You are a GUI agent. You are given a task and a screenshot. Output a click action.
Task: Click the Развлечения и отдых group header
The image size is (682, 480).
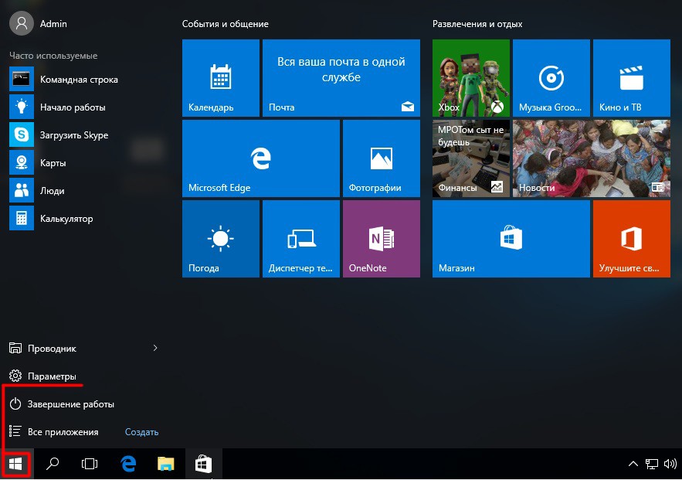pos(477,24)
